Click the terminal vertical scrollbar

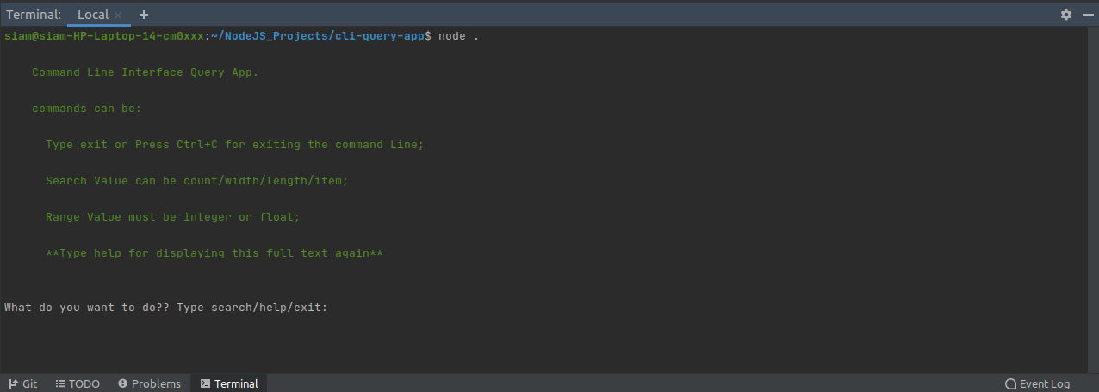click(x=1093, y=201)
